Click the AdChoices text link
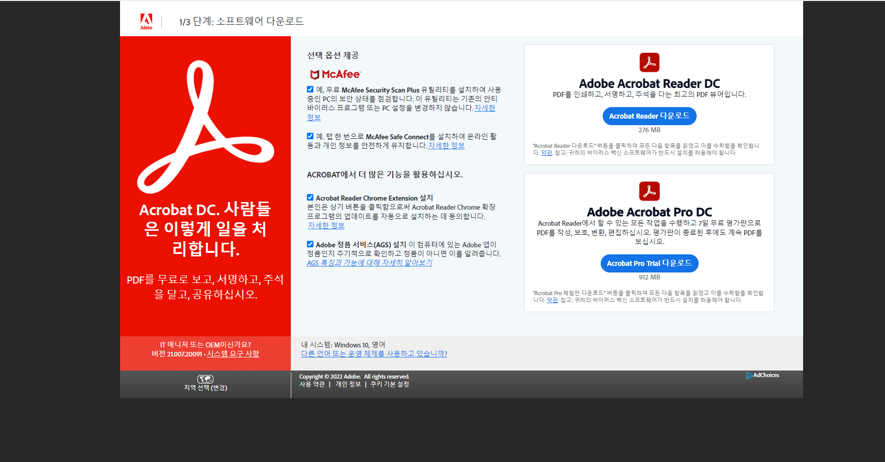This screenshot has height=462, width=885. tap(766, 375)
